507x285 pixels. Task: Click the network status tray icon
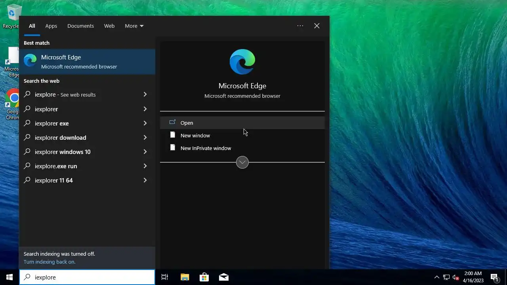(446, 277)
